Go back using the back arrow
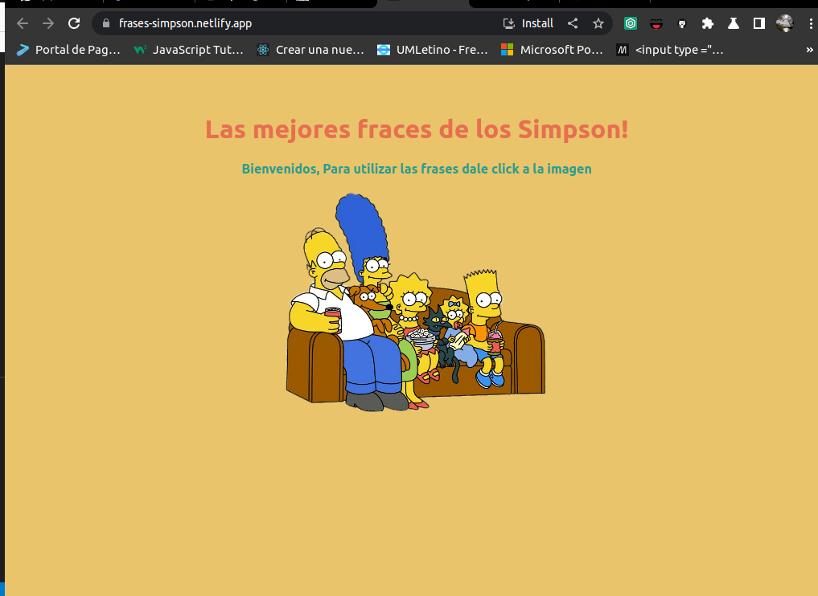The width and height of the screenshot is (818, 596). (23, 23)
